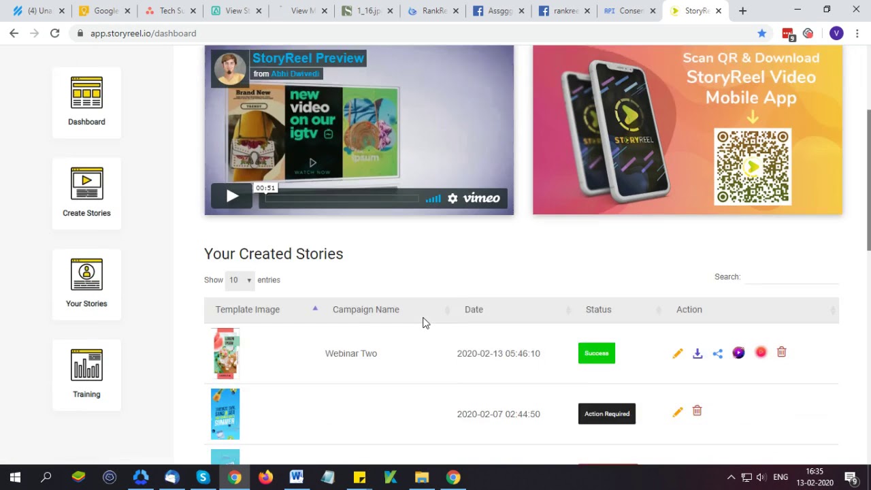This screenshot has width=871, height=490.
Task: Open Sticky Notes from the taskbar
Action: (x=359, y=477)
